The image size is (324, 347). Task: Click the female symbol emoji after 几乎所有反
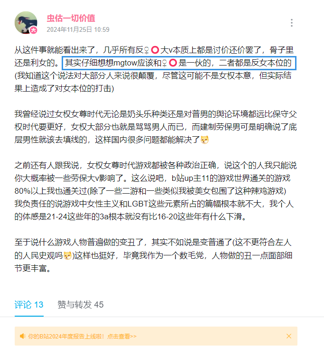click(x=147, y=50)
